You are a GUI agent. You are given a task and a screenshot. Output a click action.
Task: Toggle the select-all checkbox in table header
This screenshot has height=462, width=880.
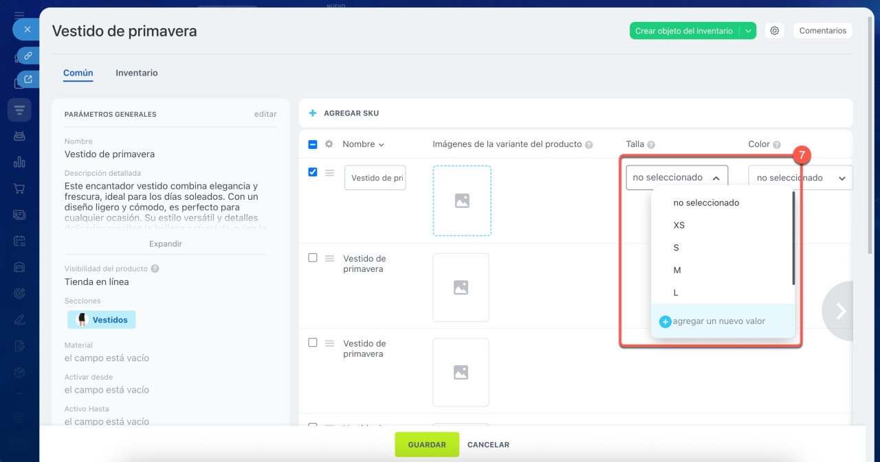[x=313, y=144]
